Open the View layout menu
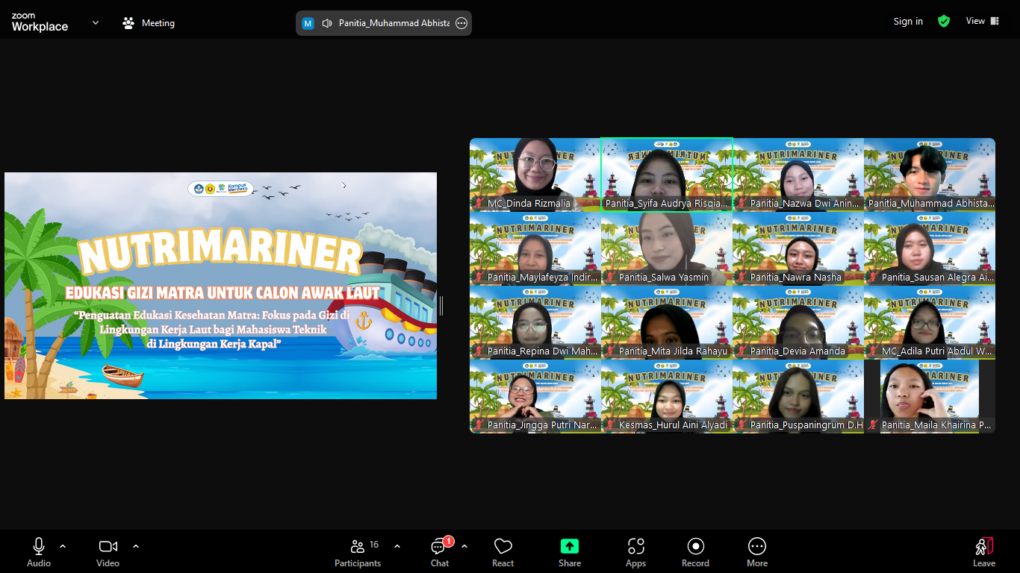Screen dimensions: 1020x573 click(982, 22)
